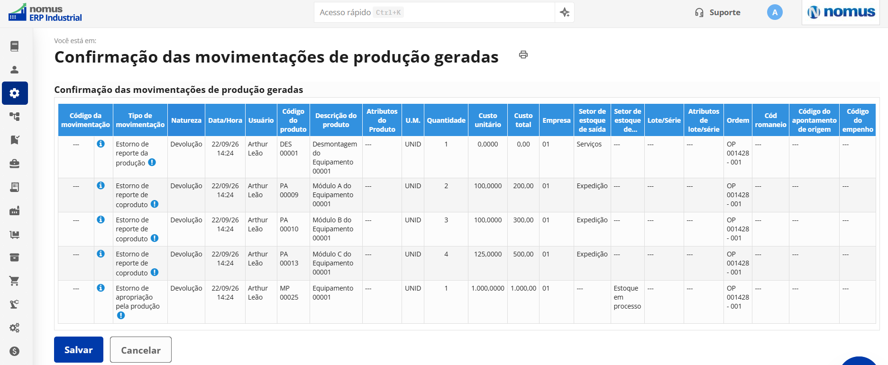Click the print icon beside the page title
Viewport: 888px width, 365px height.
[x=523, y=55]
